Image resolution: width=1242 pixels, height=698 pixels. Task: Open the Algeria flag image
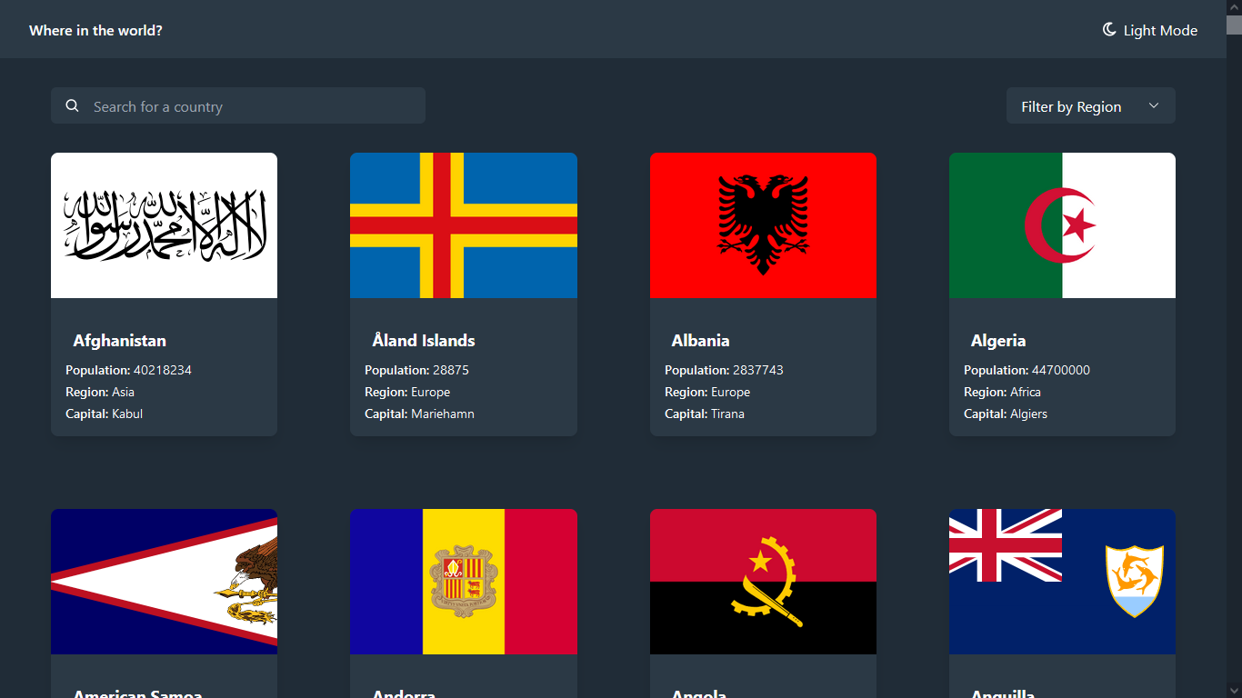(1062, 225)
